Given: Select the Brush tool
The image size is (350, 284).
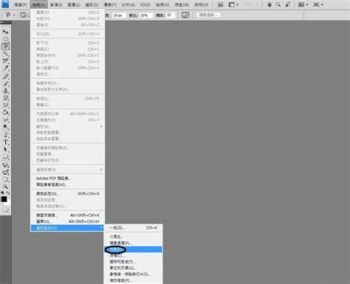Looking at the screenshot, I should click(5, 83).
